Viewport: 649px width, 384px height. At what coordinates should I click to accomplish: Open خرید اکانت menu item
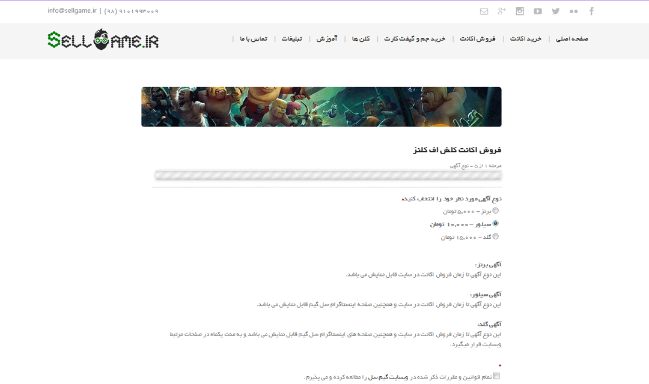click(x=526, y=39)
